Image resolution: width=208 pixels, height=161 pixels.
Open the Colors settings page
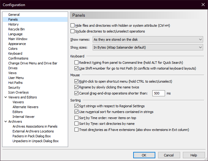coord(13,49)
